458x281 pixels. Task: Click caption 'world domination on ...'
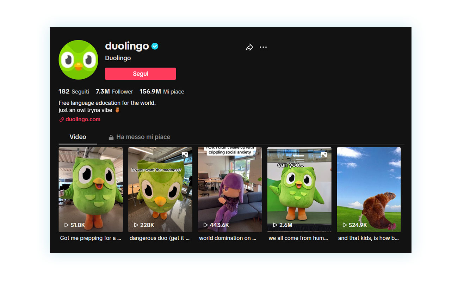(228, 238)
